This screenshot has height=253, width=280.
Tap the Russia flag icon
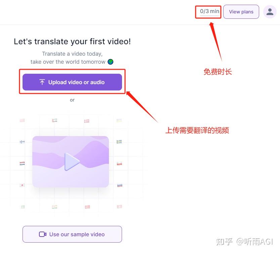[x=119, y=185]
